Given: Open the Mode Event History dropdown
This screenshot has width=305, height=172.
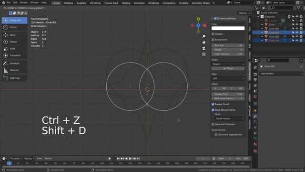Looking at the screenshot, I should 230,118.
